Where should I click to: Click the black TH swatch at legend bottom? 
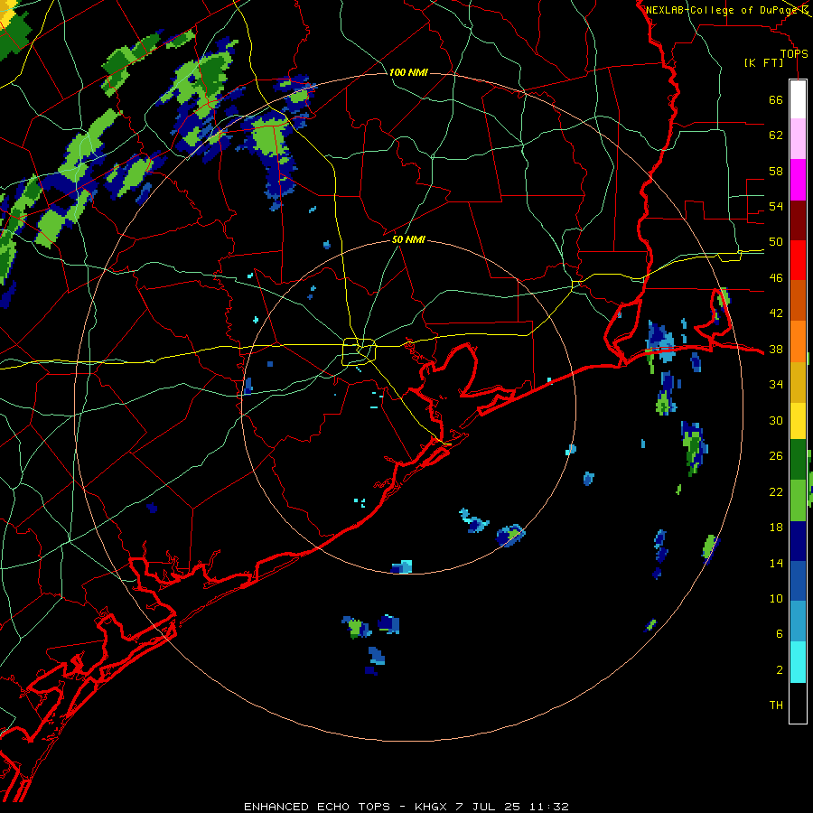(798, 703)
